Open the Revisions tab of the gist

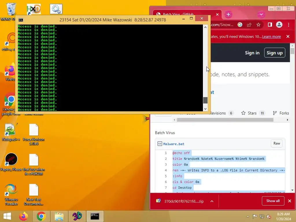pos(222,113)
